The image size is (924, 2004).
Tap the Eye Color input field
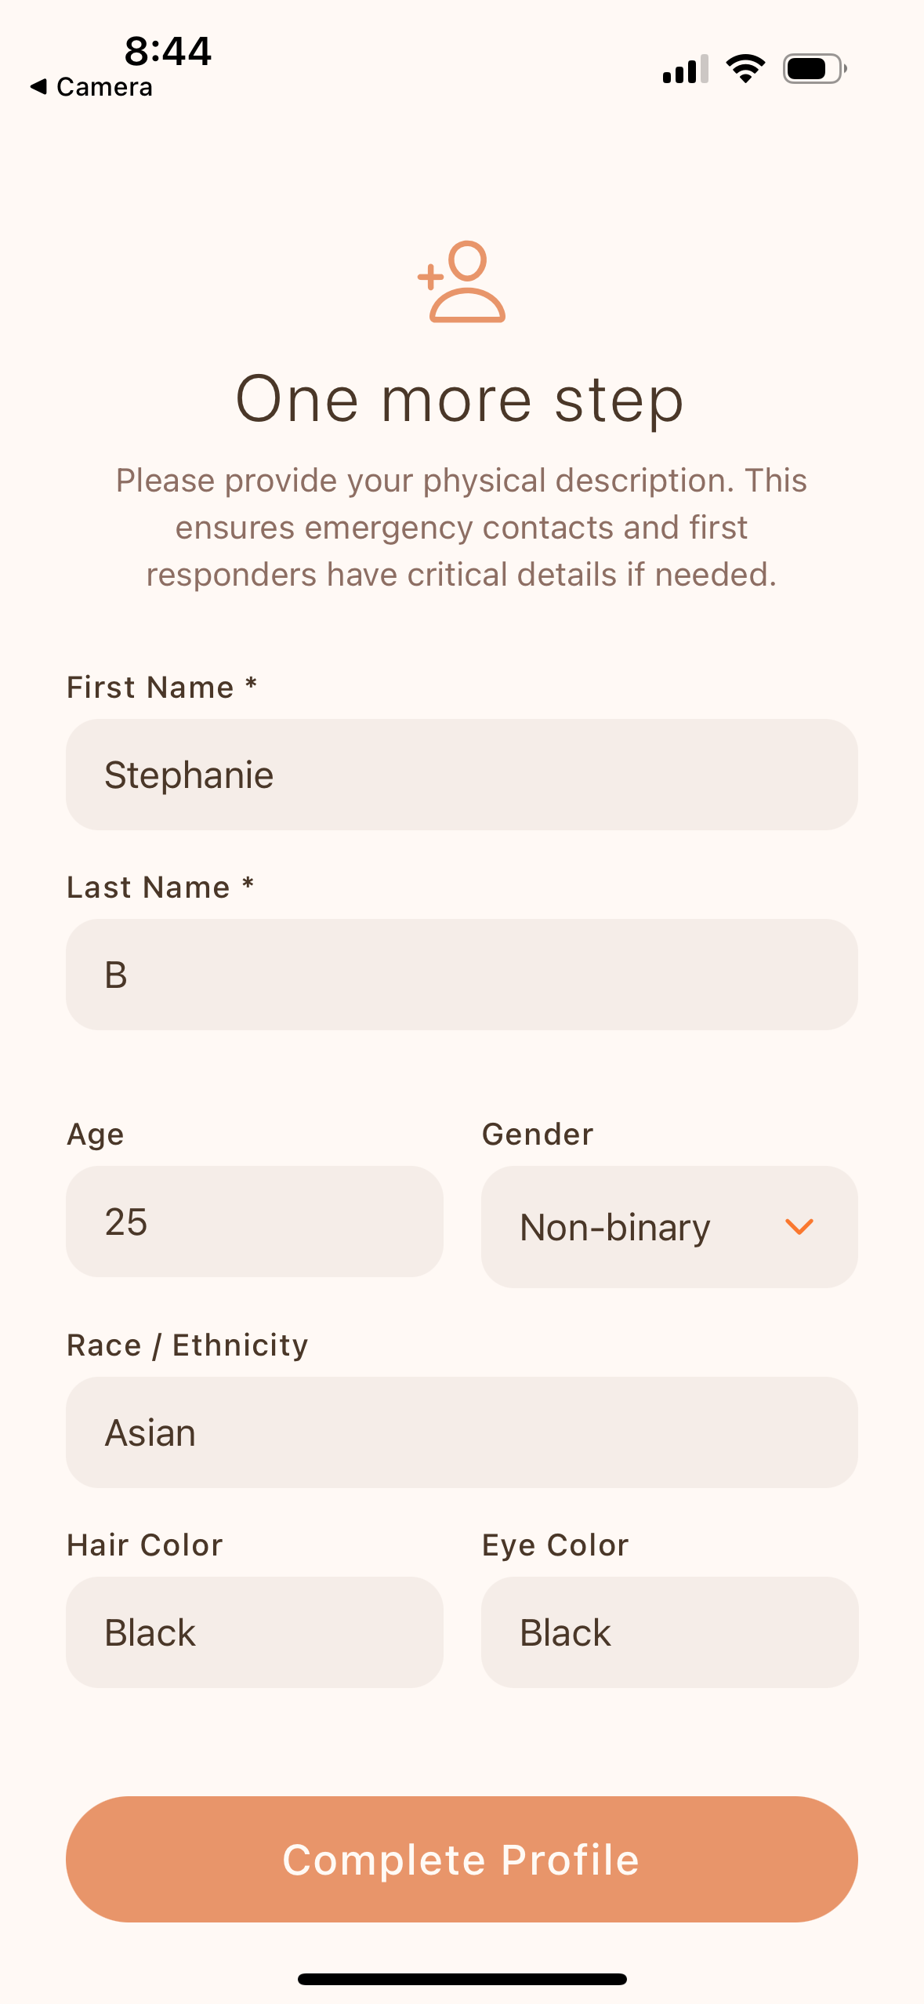(x=669, y=1632)
